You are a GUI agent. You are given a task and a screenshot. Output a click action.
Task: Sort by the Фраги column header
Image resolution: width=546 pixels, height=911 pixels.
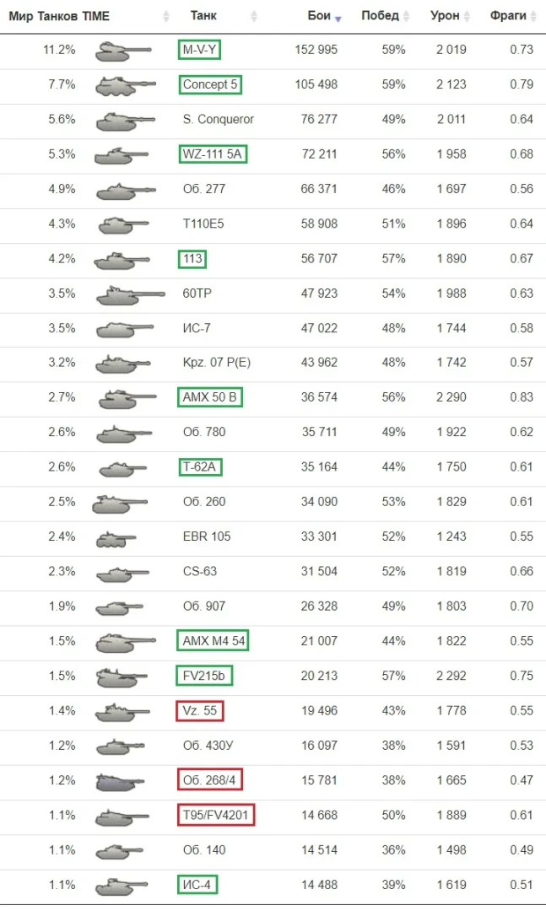pos(507,16)
